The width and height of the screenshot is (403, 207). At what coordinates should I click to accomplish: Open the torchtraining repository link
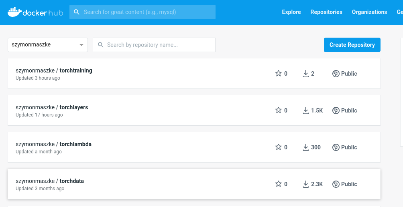75,70
